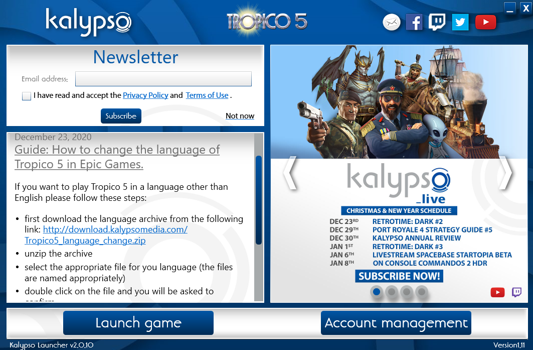Click 'ON CONSOLE COMMANDOS 2 HDR' entry

pos(430,263)
